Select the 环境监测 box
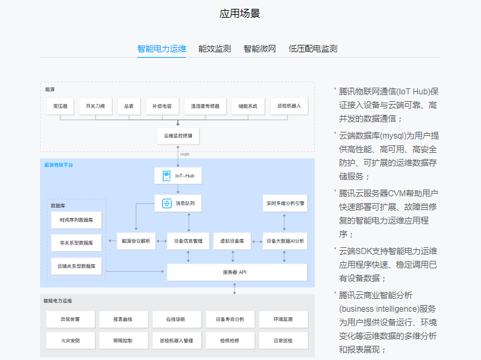Image resolution: width=481 pixels, height=360 pixels. [x=284, y=319]
